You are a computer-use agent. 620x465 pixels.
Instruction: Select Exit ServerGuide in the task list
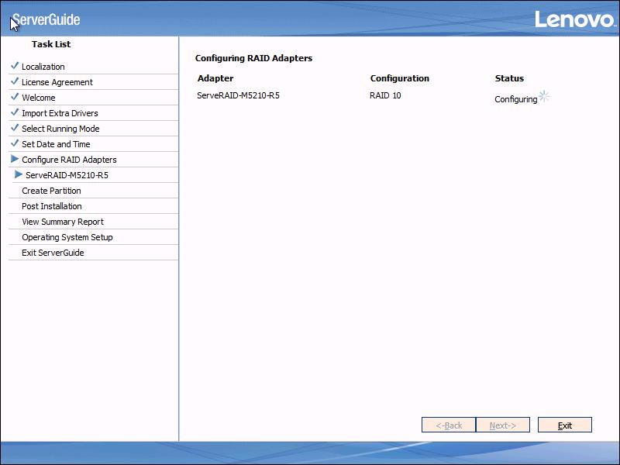[x=54, y=253]
